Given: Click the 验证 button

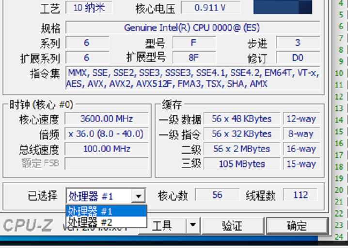Looking at the screenshot, I should (x=233, y=226).
